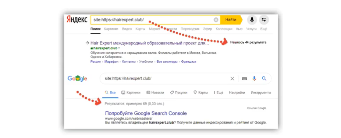
Task: Expand the arrow beside hairexpert.club URL
Action: pos(119,48)
